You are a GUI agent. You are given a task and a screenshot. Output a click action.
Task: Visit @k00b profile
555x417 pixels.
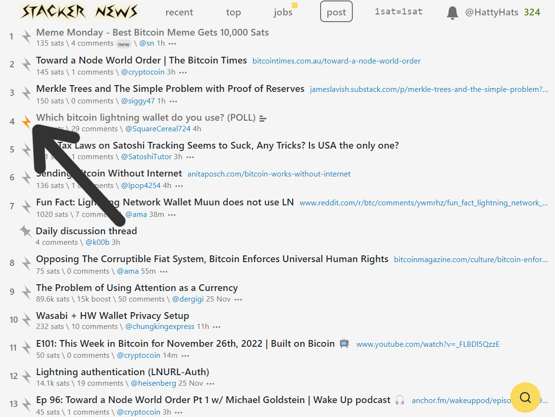tap(97, 242)
